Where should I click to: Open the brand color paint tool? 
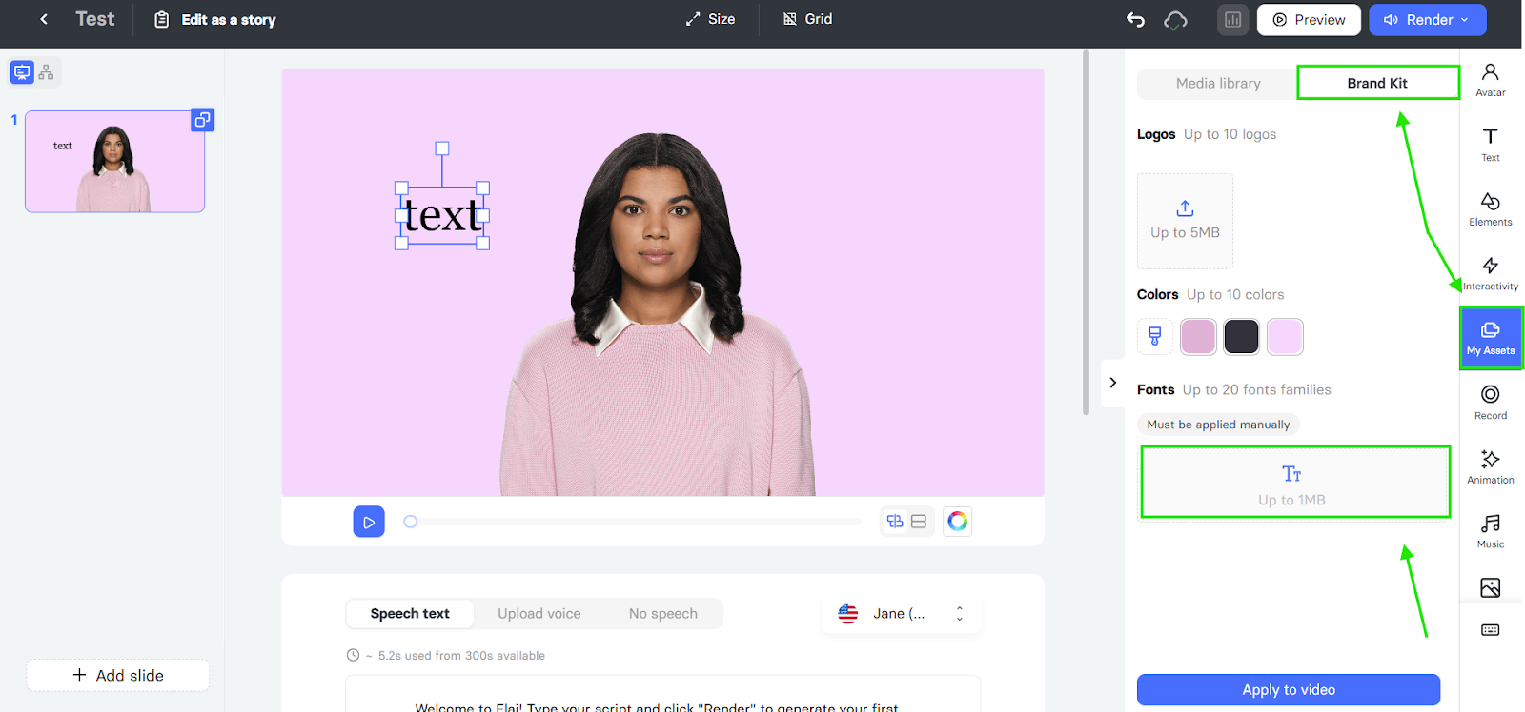(1155, 336)
